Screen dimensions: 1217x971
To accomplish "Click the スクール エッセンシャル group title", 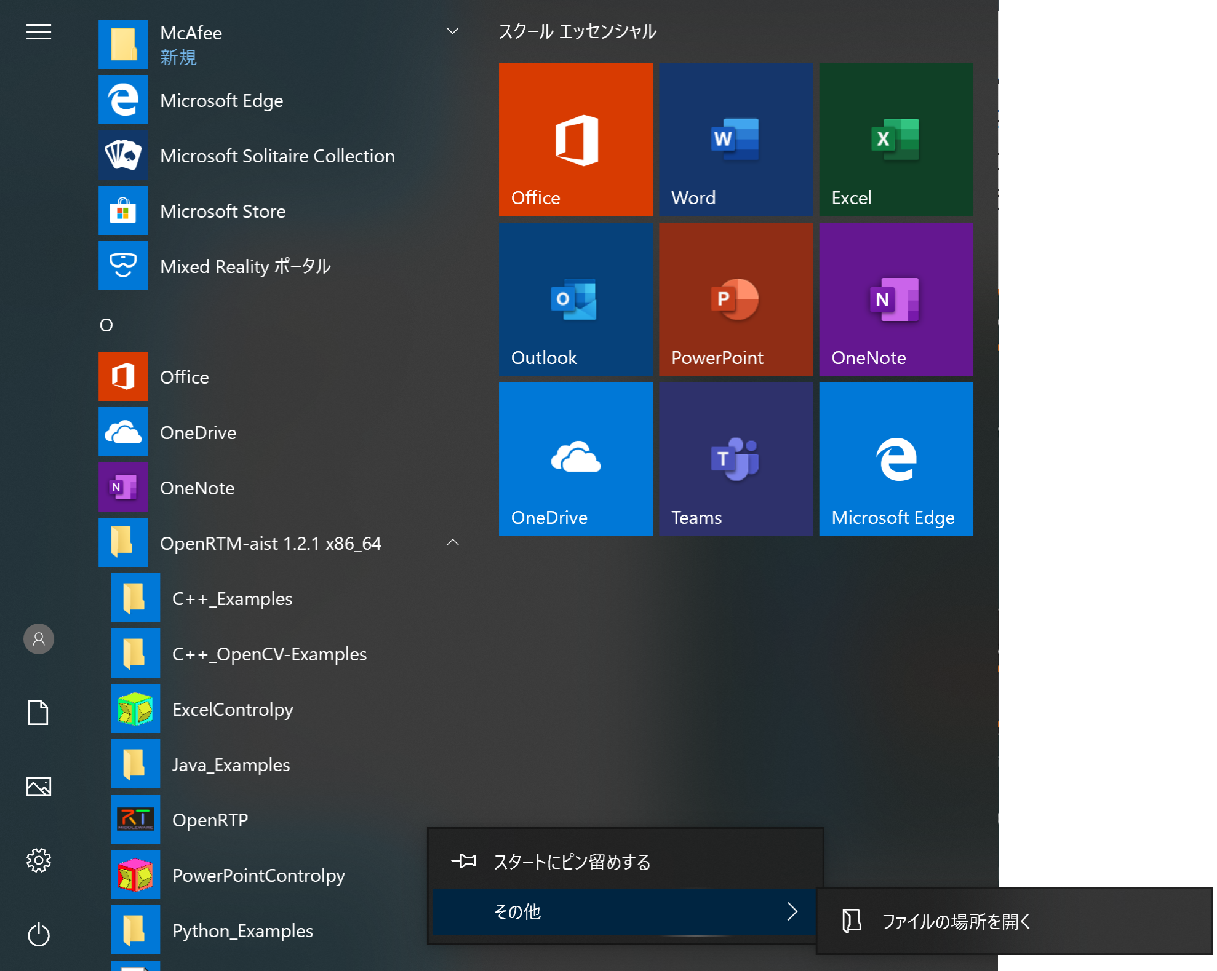I will [577, 31].
